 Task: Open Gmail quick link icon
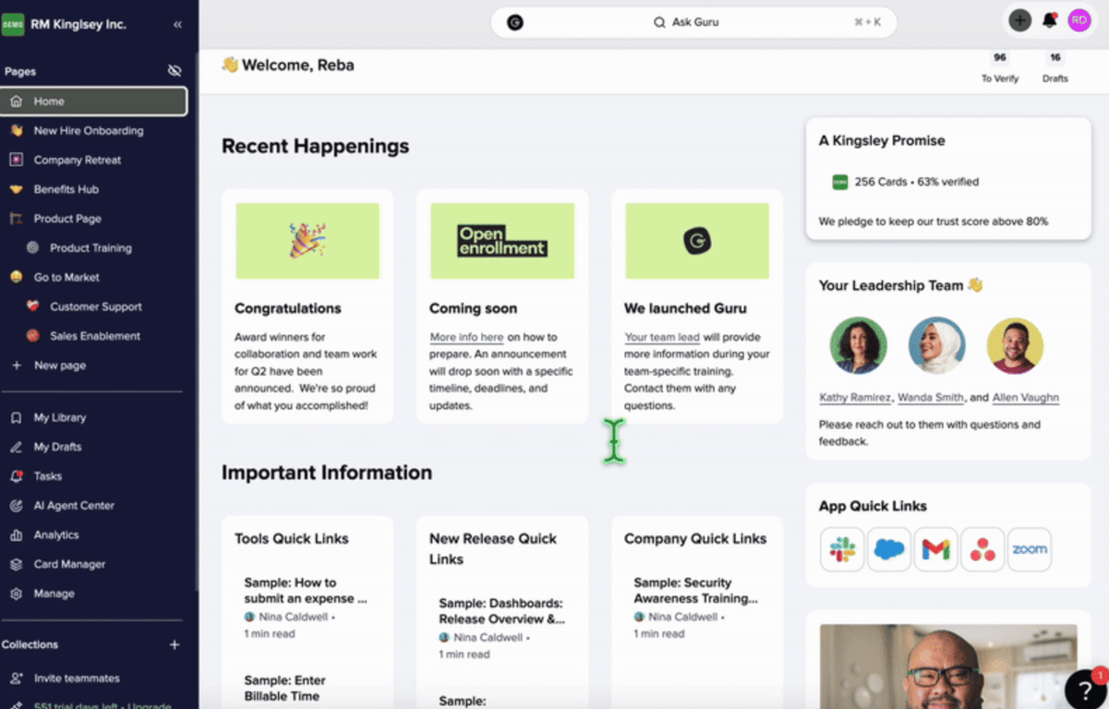point(935,550)
